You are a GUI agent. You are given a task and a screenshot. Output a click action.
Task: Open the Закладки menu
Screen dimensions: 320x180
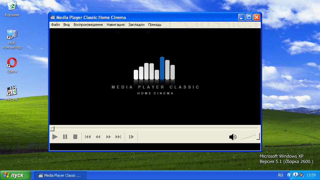(x=136, y=25)
